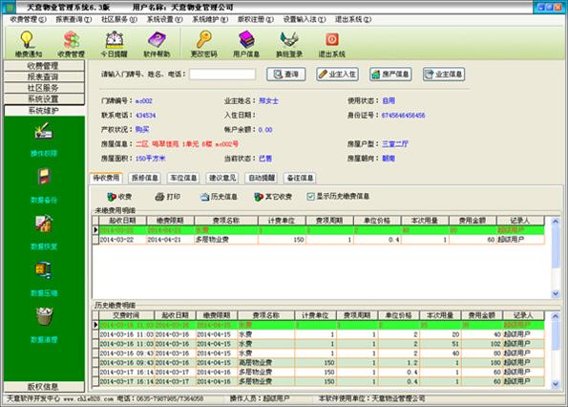The image size is (568, 407).
Task: Click down arrow of history table scrollbar
Action: click(555, 384)
